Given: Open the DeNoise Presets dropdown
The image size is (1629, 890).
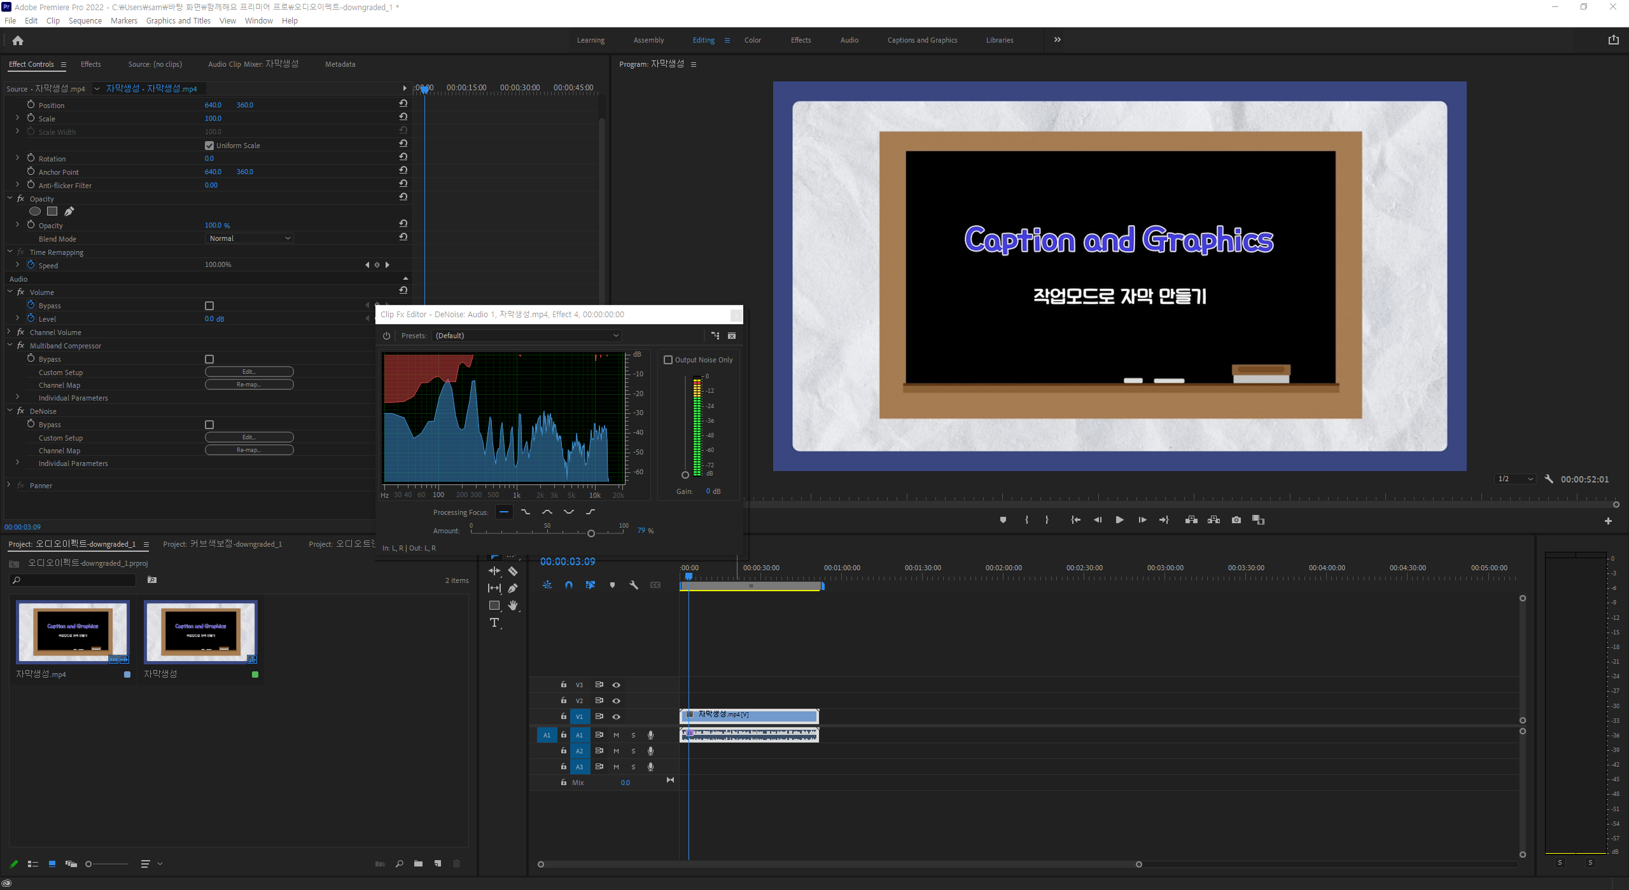Looking at the screenshot, I should (526, 336).
